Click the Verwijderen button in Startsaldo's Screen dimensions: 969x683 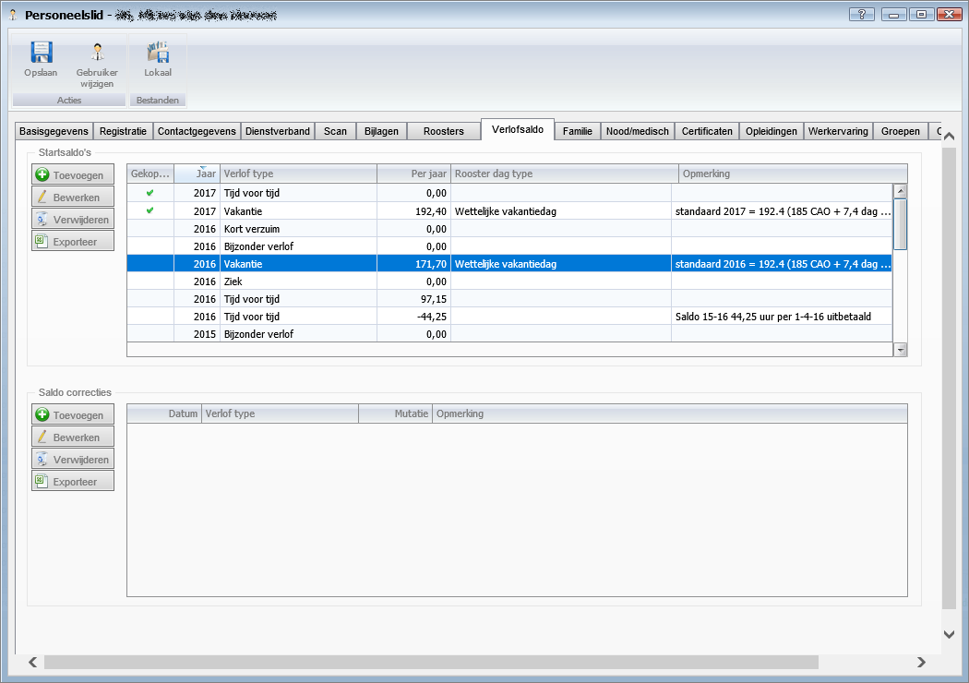point(73,219)
